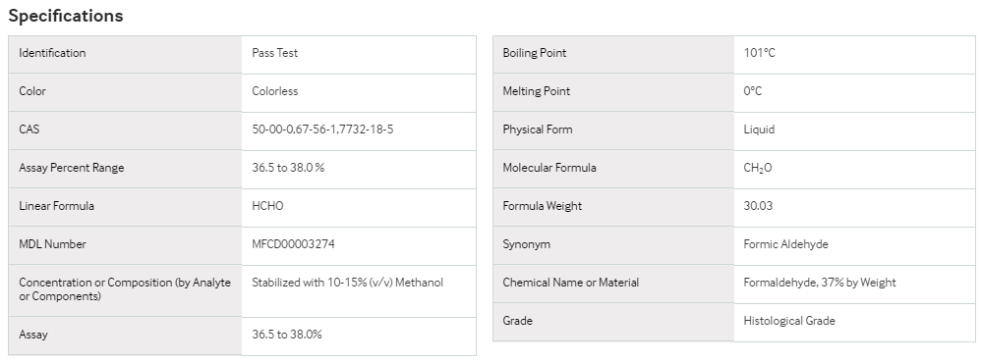Image resolution: width=982 pixels, height=363 pixels.
Task: Click the Colorless color value
Action: click(x=275, y=91)
